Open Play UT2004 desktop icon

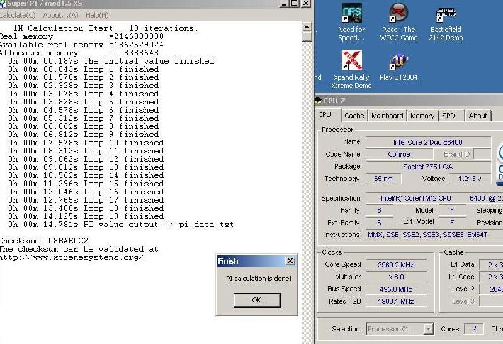tap(398, 67)
